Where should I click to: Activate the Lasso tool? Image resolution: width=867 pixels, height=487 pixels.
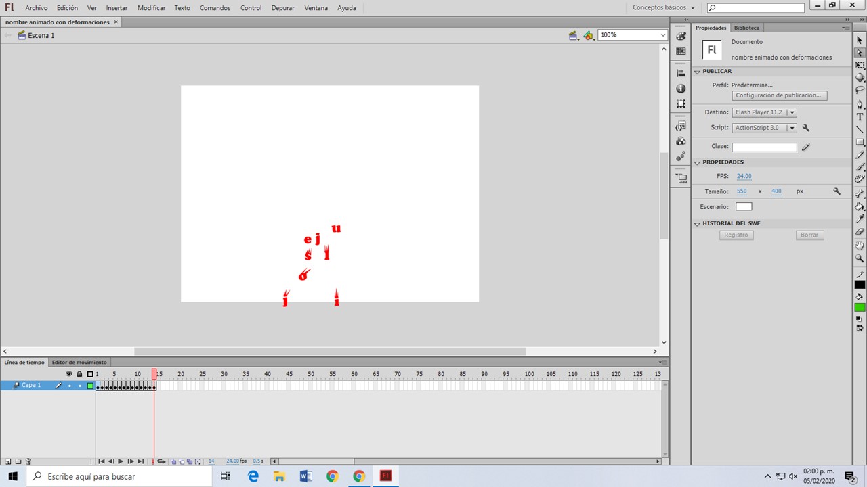(x=860, y=89)
